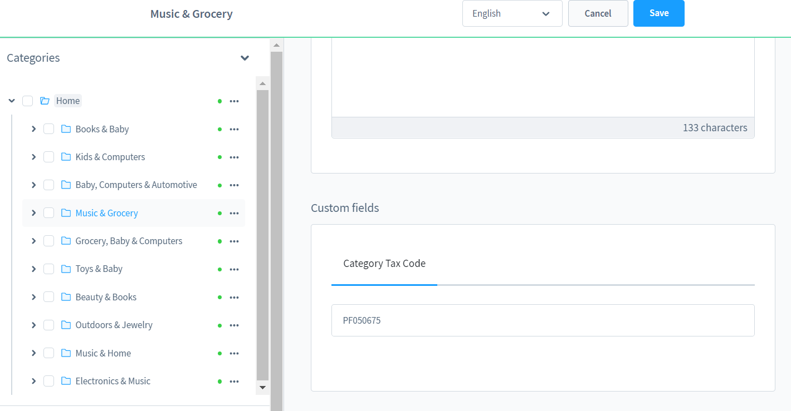This screenshot has width=791, height=411.
Task: Expand the Books & Baby category
Action: click(x=33, y=129)
